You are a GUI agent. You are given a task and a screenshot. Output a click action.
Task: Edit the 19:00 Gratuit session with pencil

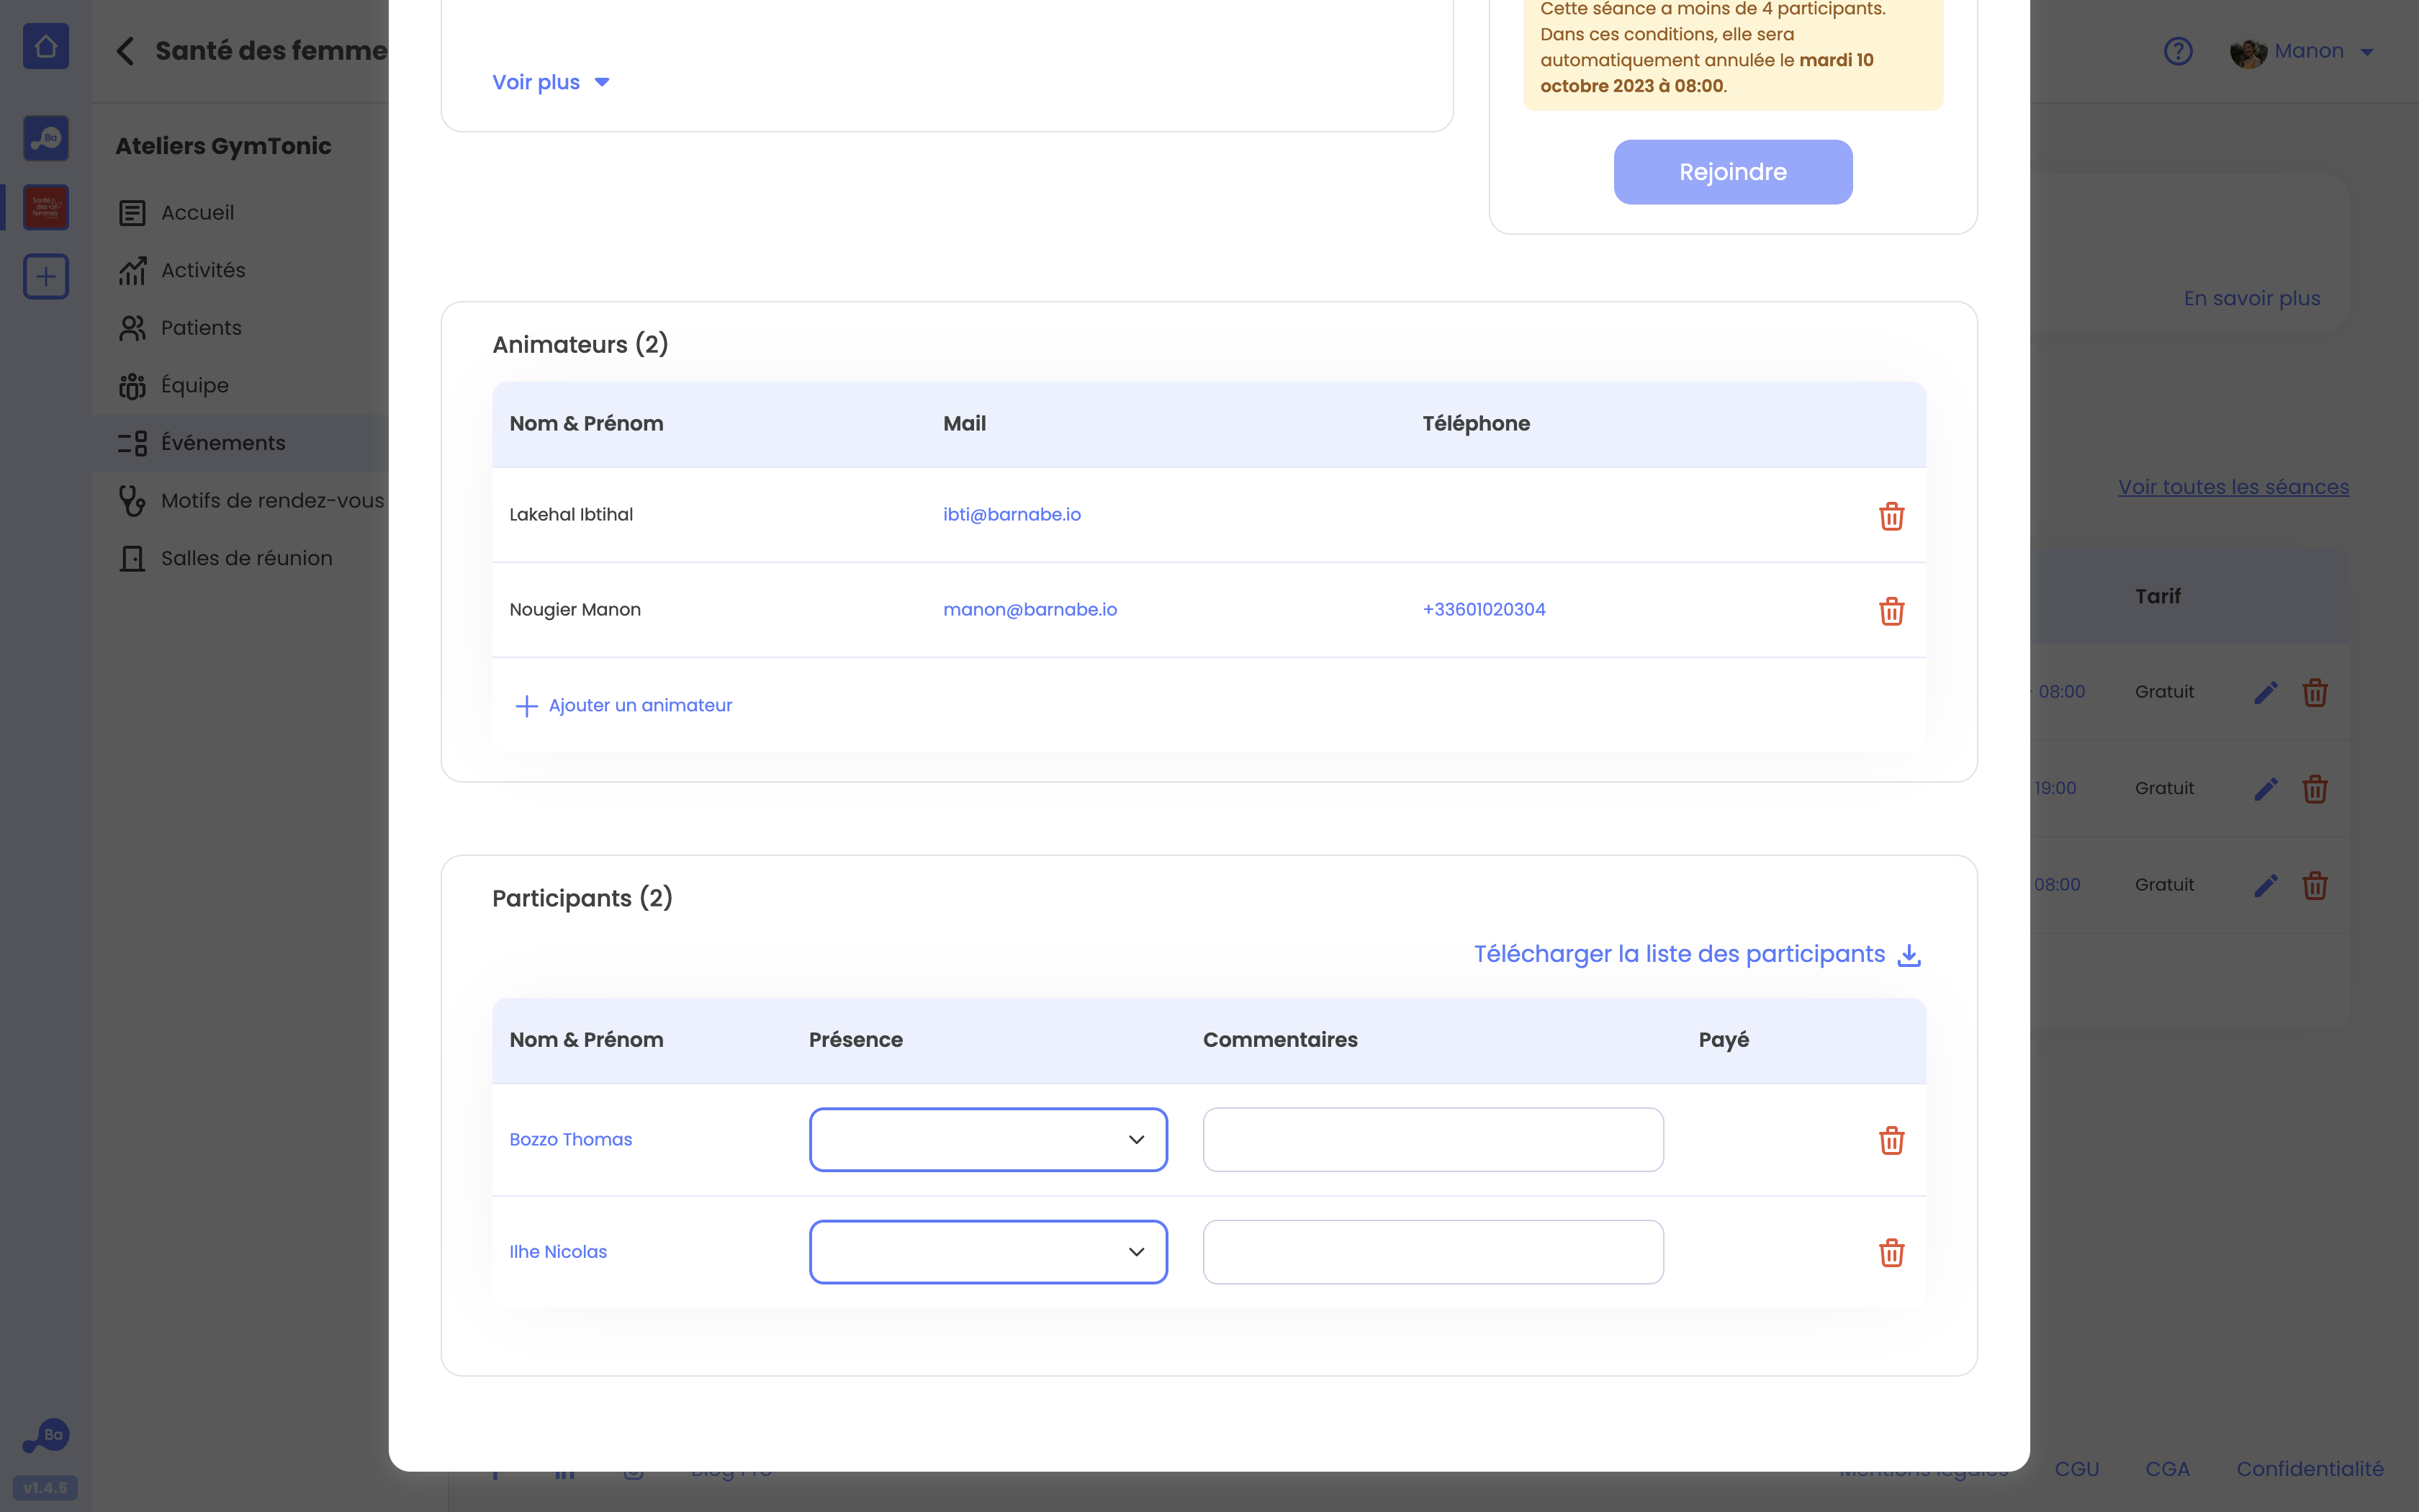click(x=2266, y=789)
